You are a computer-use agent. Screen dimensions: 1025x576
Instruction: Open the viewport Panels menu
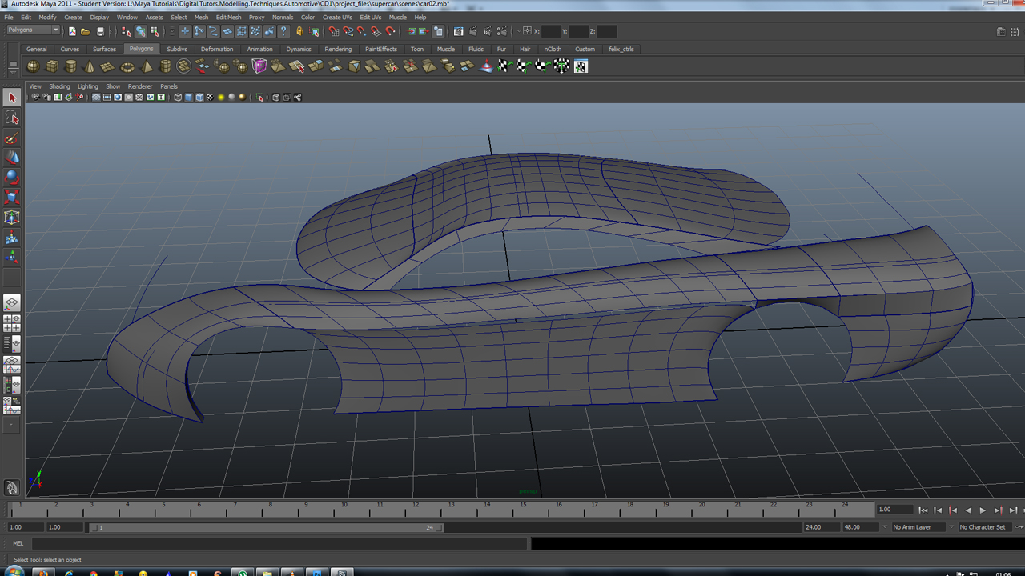click(169, 86)
